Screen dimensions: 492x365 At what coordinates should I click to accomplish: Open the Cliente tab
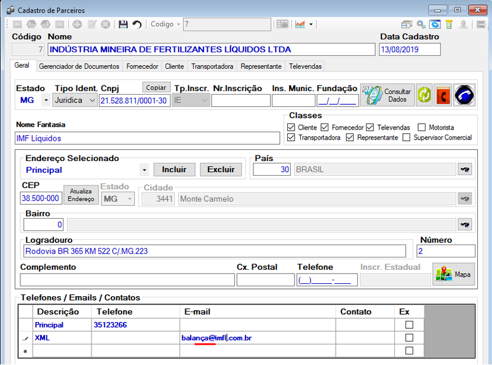coord(175,66)
